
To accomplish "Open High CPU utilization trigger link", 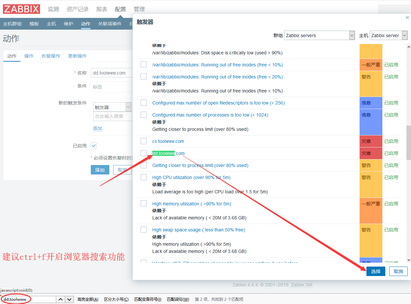I will [191, 177].
